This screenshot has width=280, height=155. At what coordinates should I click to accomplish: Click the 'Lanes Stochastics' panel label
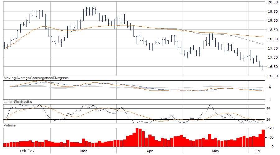pyautogui.click(x=17, y=102)
